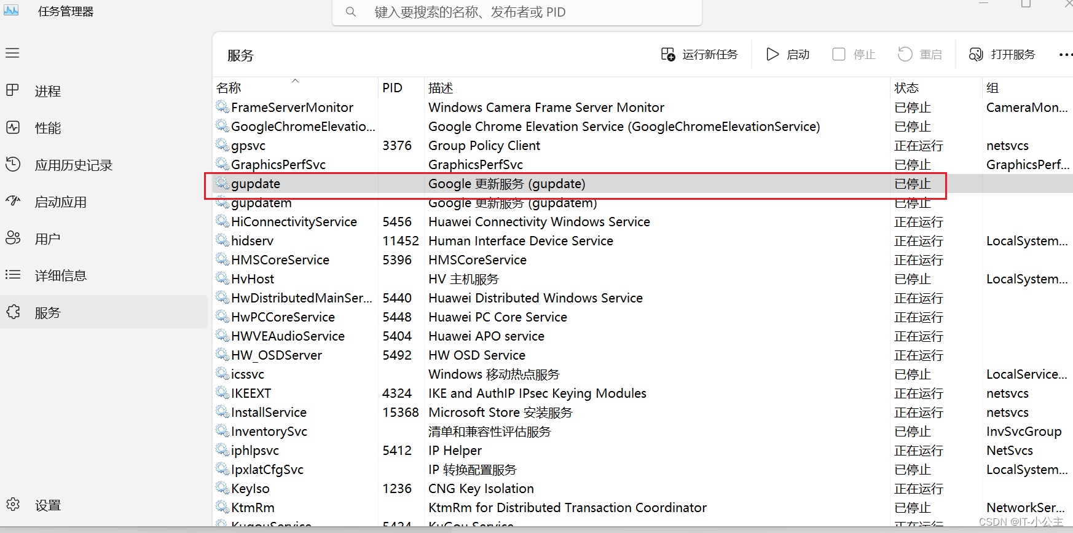The height and width of the screenshot is (533, 1073).
Task: Click the Open services (打开服务) label
Action: pos(1013,55)
